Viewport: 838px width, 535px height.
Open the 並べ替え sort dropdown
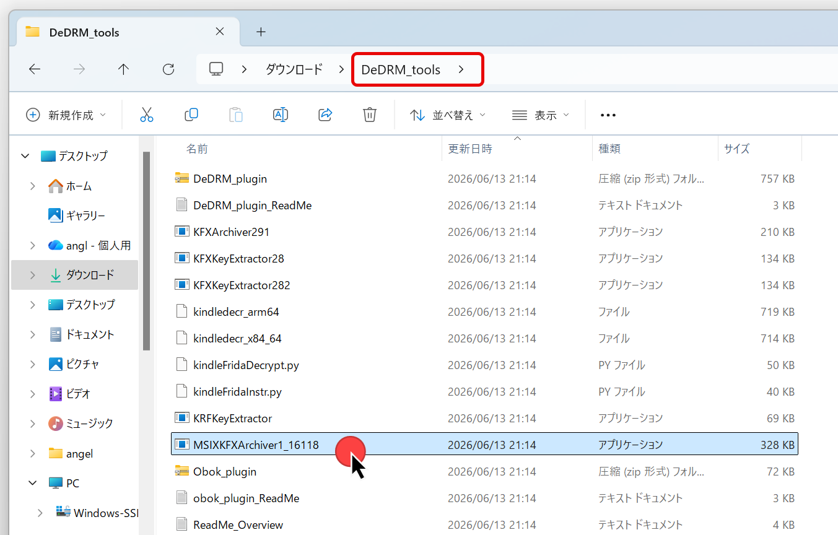(448, 115)
